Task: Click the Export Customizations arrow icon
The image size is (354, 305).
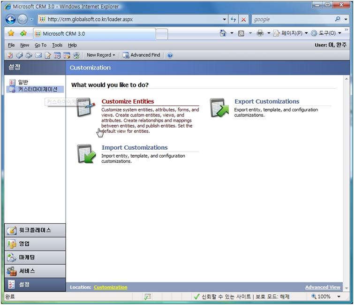Action: tap(219, 107)
